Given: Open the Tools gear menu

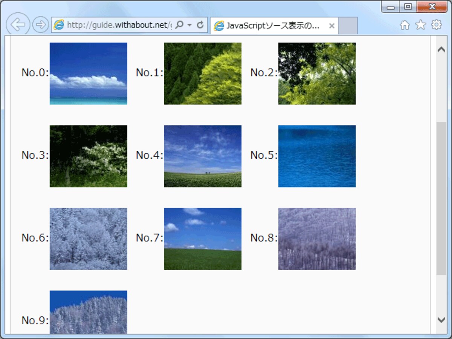Looking at the screenshot, I should click(436, 25).
